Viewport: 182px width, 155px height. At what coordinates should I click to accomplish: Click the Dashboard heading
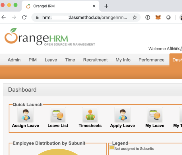click(22, 90)
